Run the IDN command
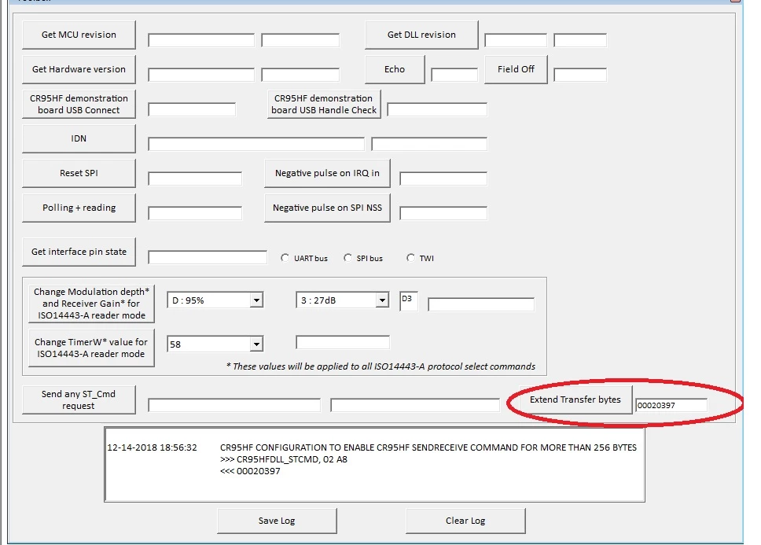 point(79,138)
